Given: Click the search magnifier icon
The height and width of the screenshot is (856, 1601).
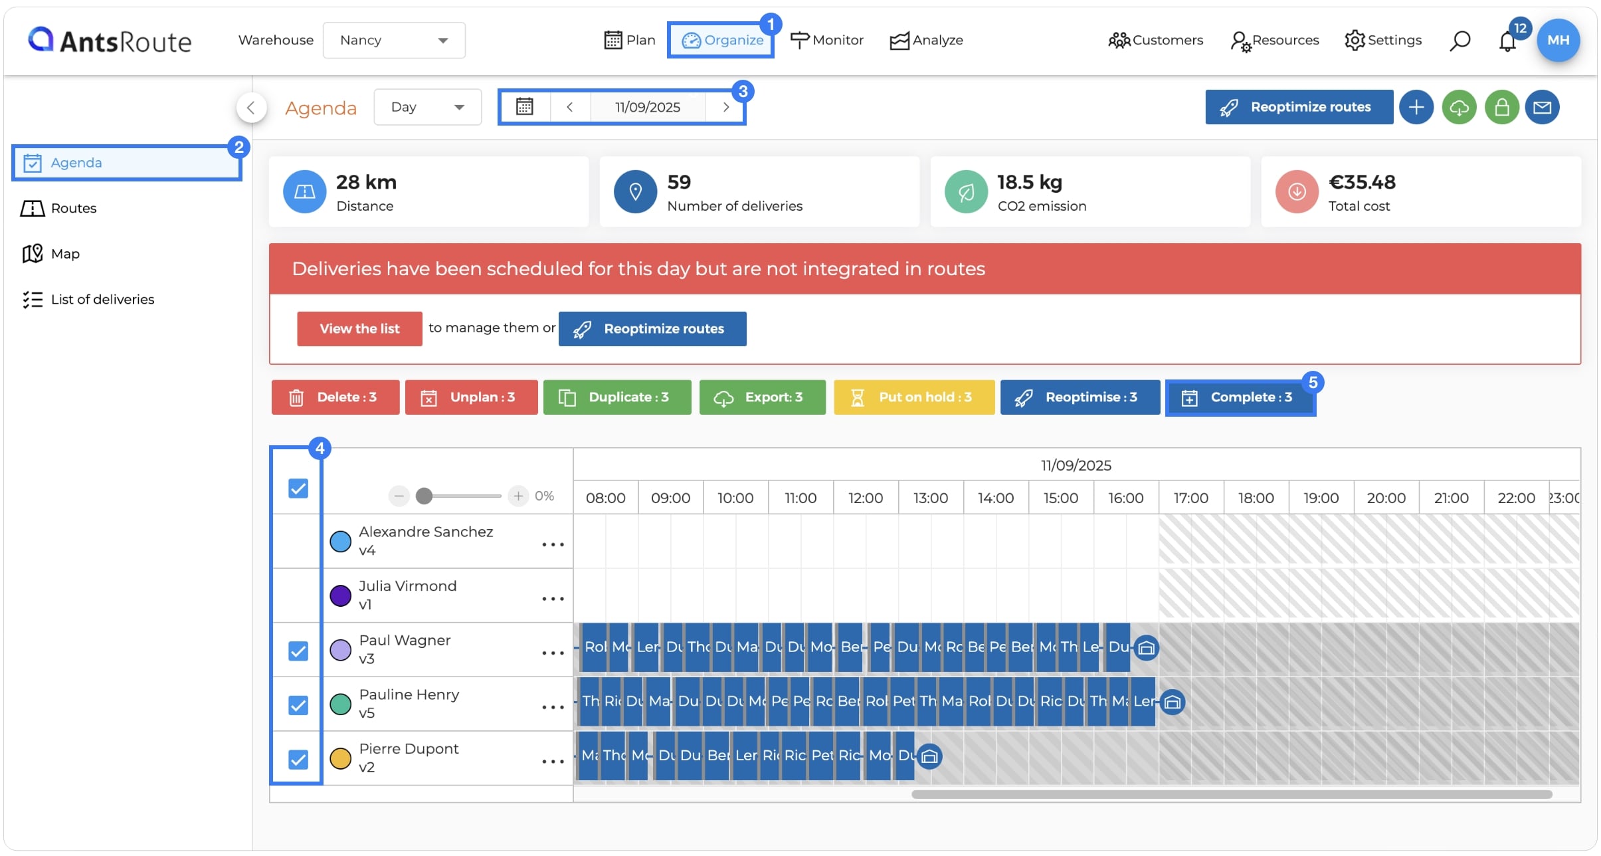Looking at the screenshot, I should (x=1460, y=41).
